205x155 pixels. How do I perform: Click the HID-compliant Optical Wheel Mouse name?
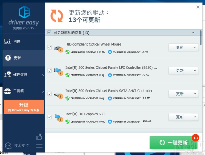93,44
